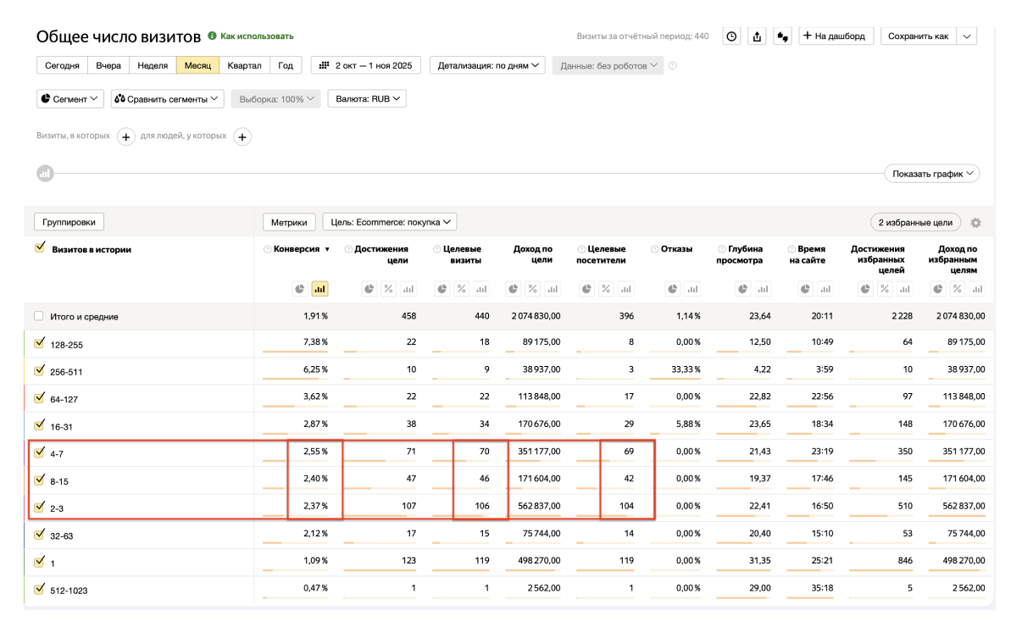
Task: Click the На дашборд button
Action: (836, 36)
